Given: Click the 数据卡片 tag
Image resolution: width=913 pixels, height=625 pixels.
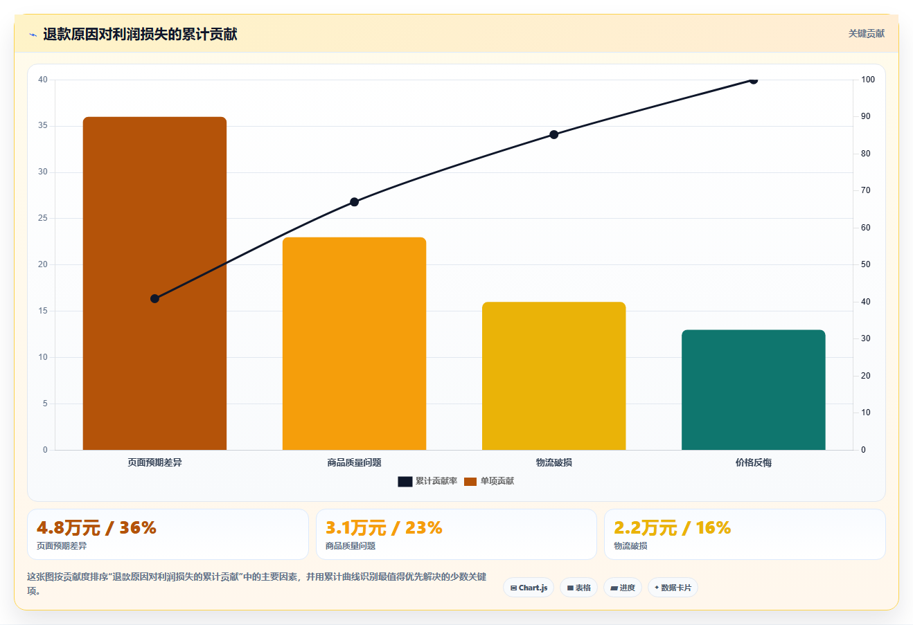Looking at the screenshot, I should (x=673, y=588).
